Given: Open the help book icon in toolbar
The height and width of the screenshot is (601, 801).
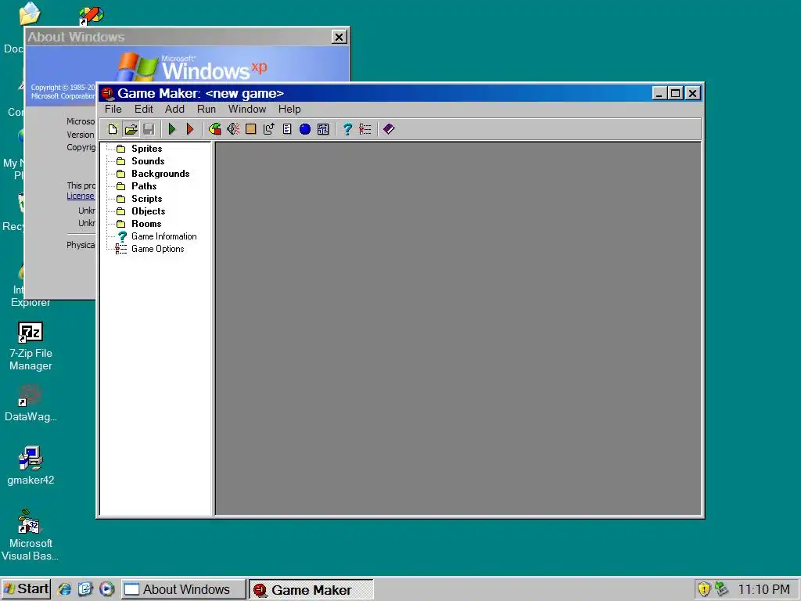Looking at the screenshot, I should pyautogui.click(x=389, y=129).
